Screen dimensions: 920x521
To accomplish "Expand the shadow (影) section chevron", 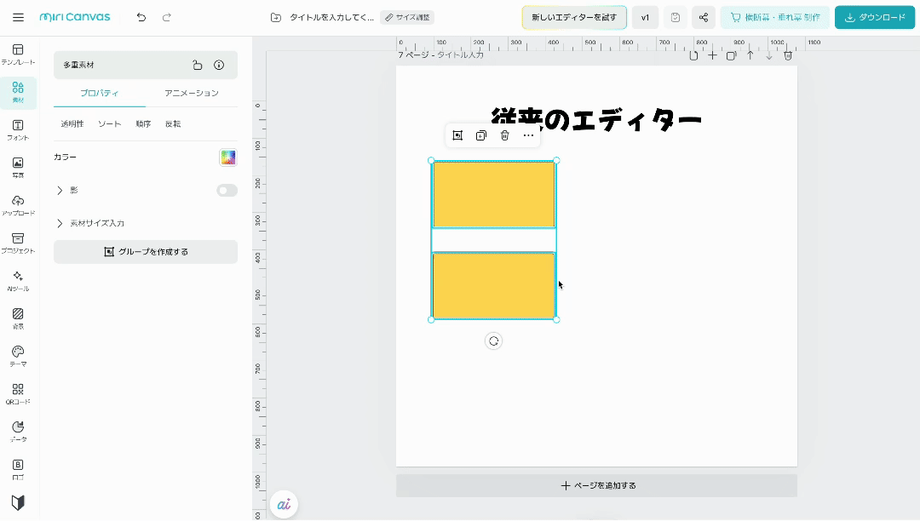I will coord(60,191).
